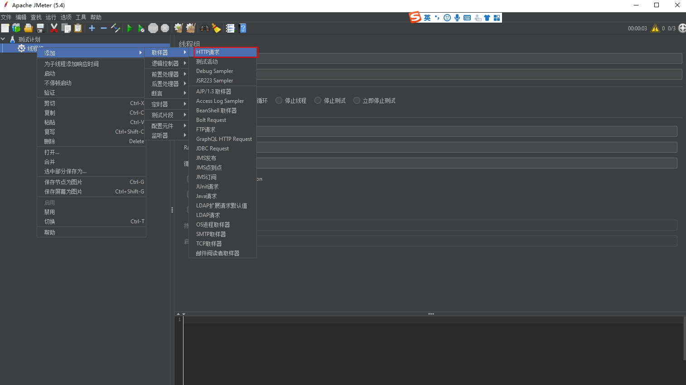
Task: Click the Sogou emoji smiley icon
Action: point(447,18)
